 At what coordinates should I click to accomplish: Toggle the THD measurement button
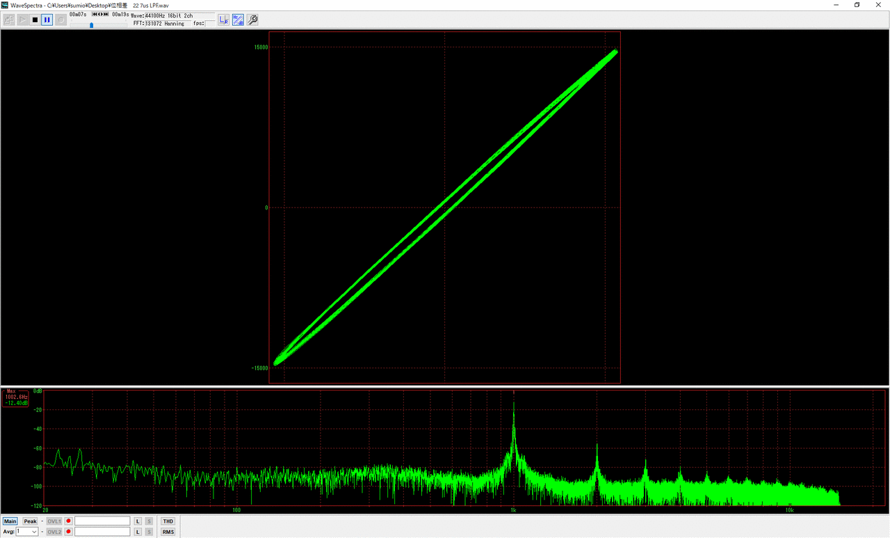pyautogui.click(x=168, y=521)
